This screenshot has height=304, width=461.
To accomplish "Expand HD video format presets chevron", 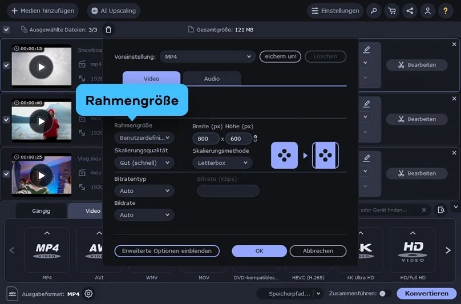I will (413, 233).
